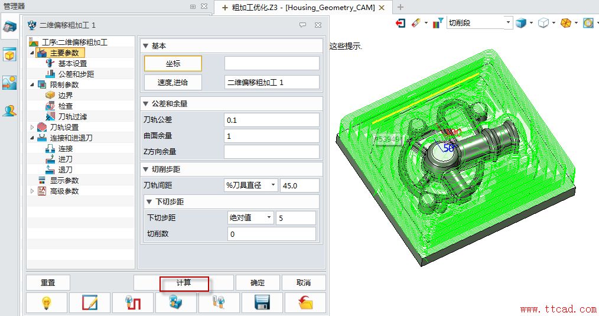Click the floppy disk save icon
599x316 pixels.
click(262, 303)
